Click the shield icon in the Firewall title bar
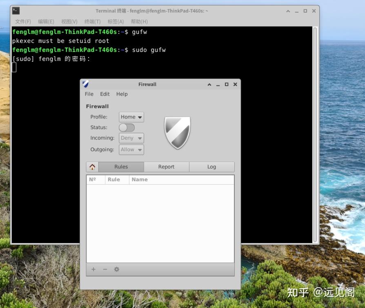 (x=85, y=84)
